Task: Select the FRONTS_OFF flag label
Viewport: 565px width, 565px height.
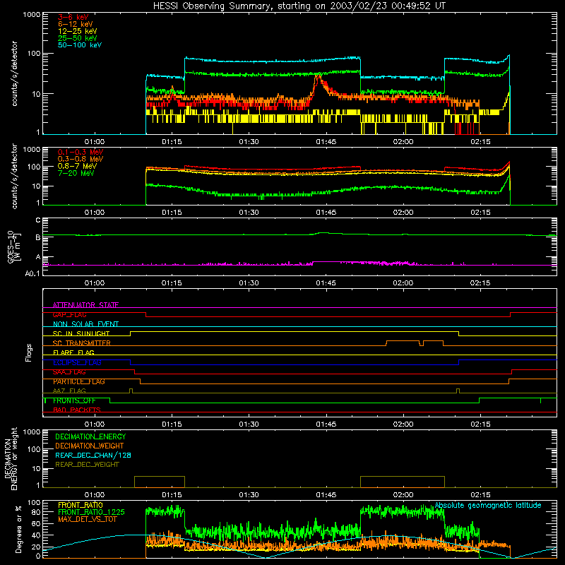Action: pos(74,400)
